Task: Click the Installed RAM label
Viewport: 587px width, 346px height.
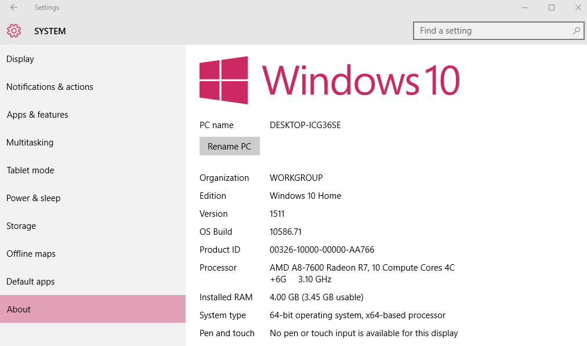Action: (226, 297)
